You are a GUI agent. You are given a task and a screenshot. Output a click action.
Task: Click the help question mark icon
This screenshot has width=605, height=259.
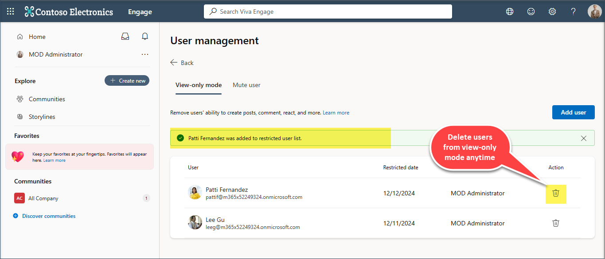click(574, 11)
